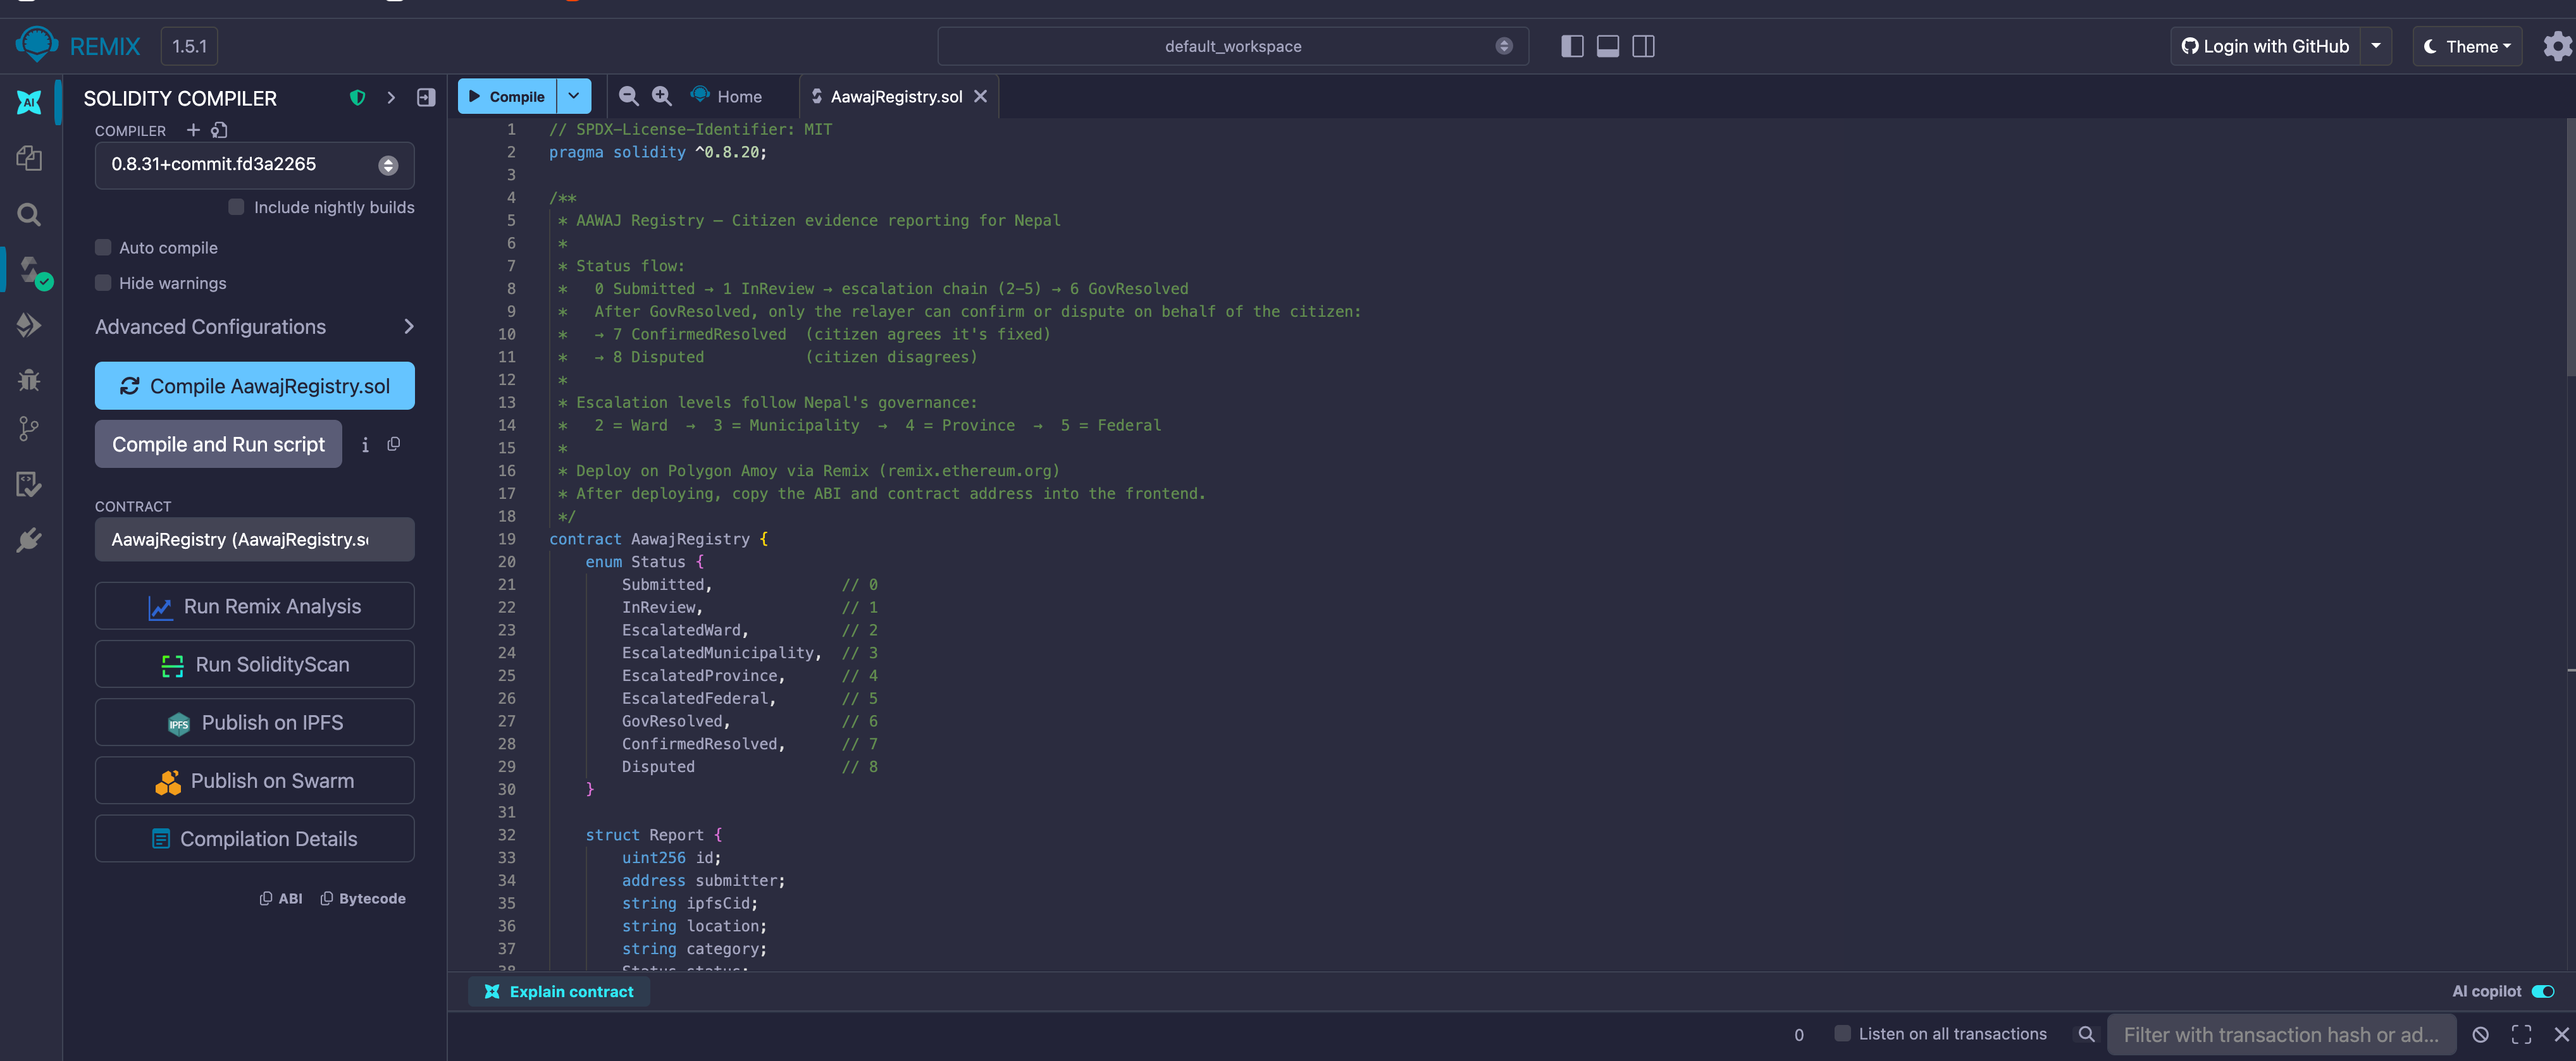Open the Theme dropdown menu
The width and height of the screenshot is (2576, 1061).
point(2467,46)
